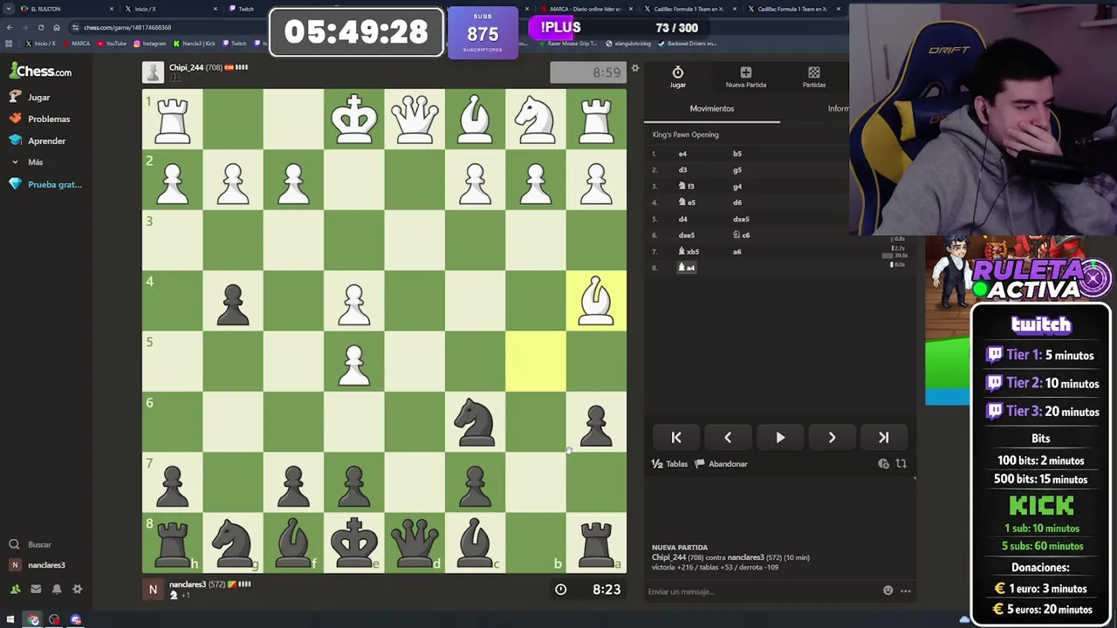Click move 6 knight c6 in list
Viewport: 1117px width, 628px height.
point(741,235)
